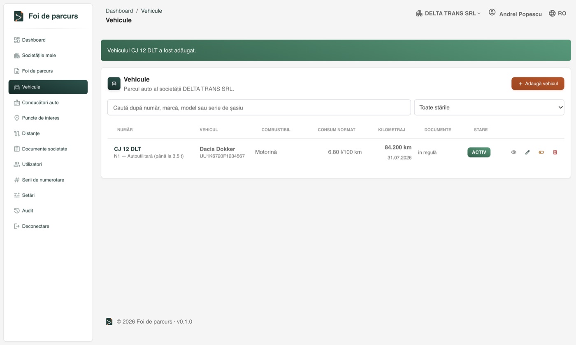
Task: Open Societățile mele in sidebar
Action: click(x=48, y=55)
